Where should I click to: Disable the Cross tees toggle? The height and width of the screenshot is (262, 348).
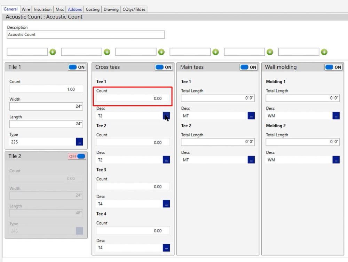164,68
